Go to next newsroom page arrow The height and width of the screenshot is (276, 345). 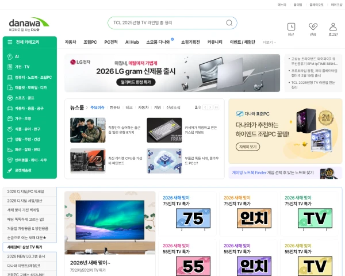210,108
